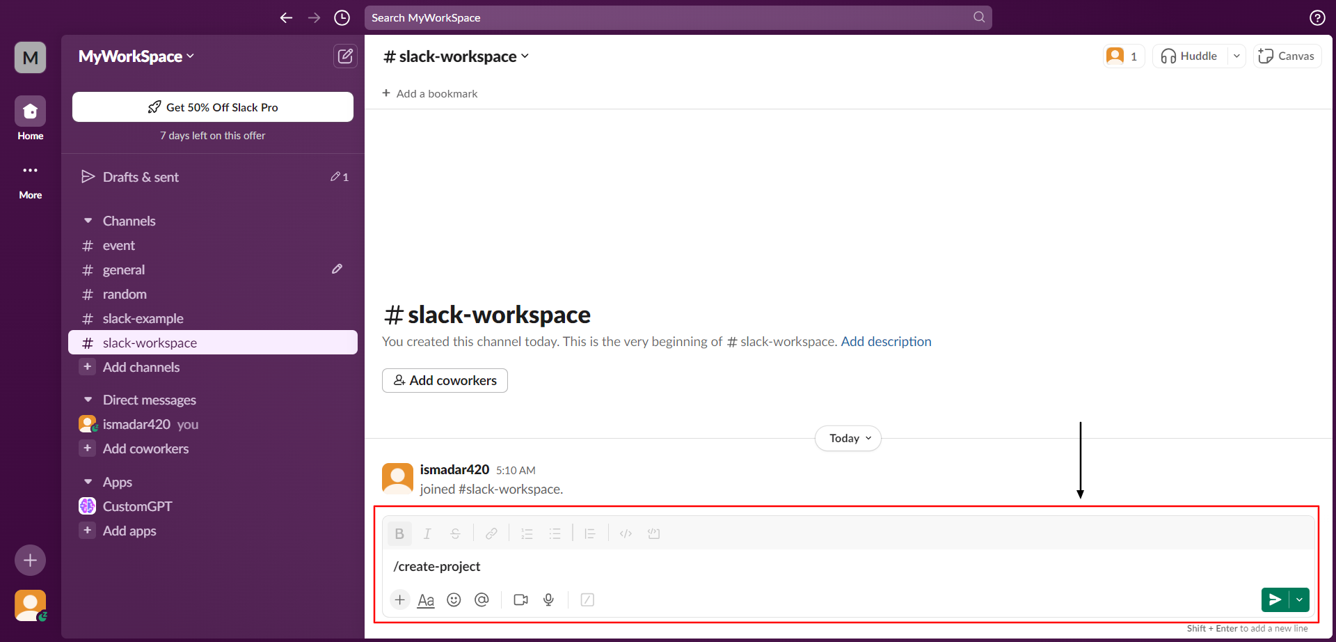The height and width of the screenshot is (642, 1336).
Task: Click the 5:10 AM message timestamp
Action: pyautogui.click(x=516, y=471)
